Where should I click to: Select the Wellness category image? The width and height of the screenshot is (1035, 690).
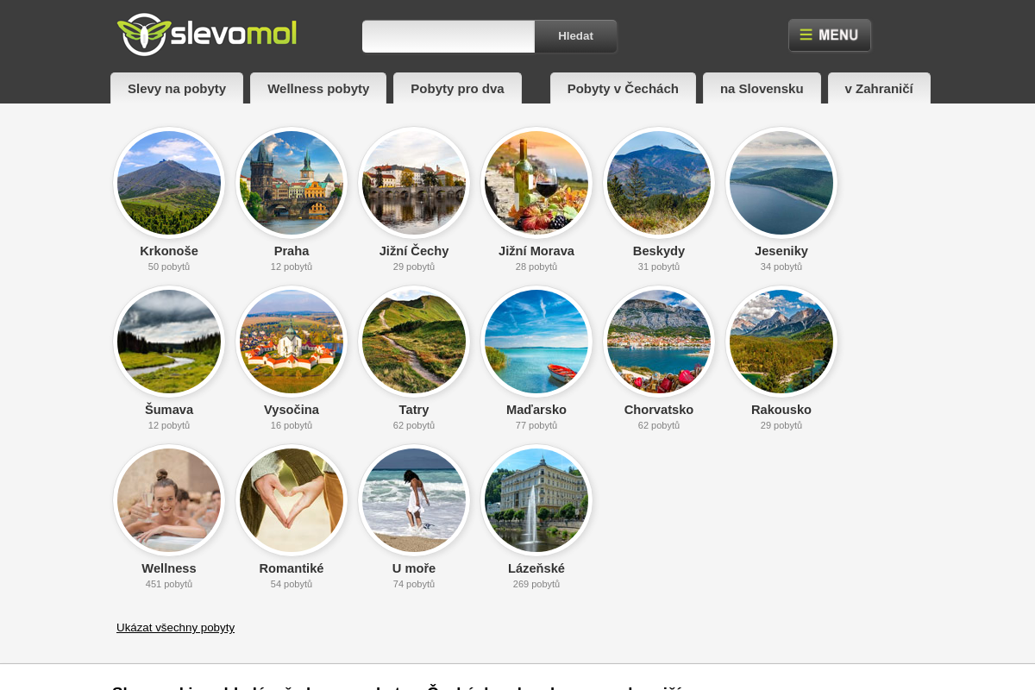pyautogui.click(x=169, y=500)
